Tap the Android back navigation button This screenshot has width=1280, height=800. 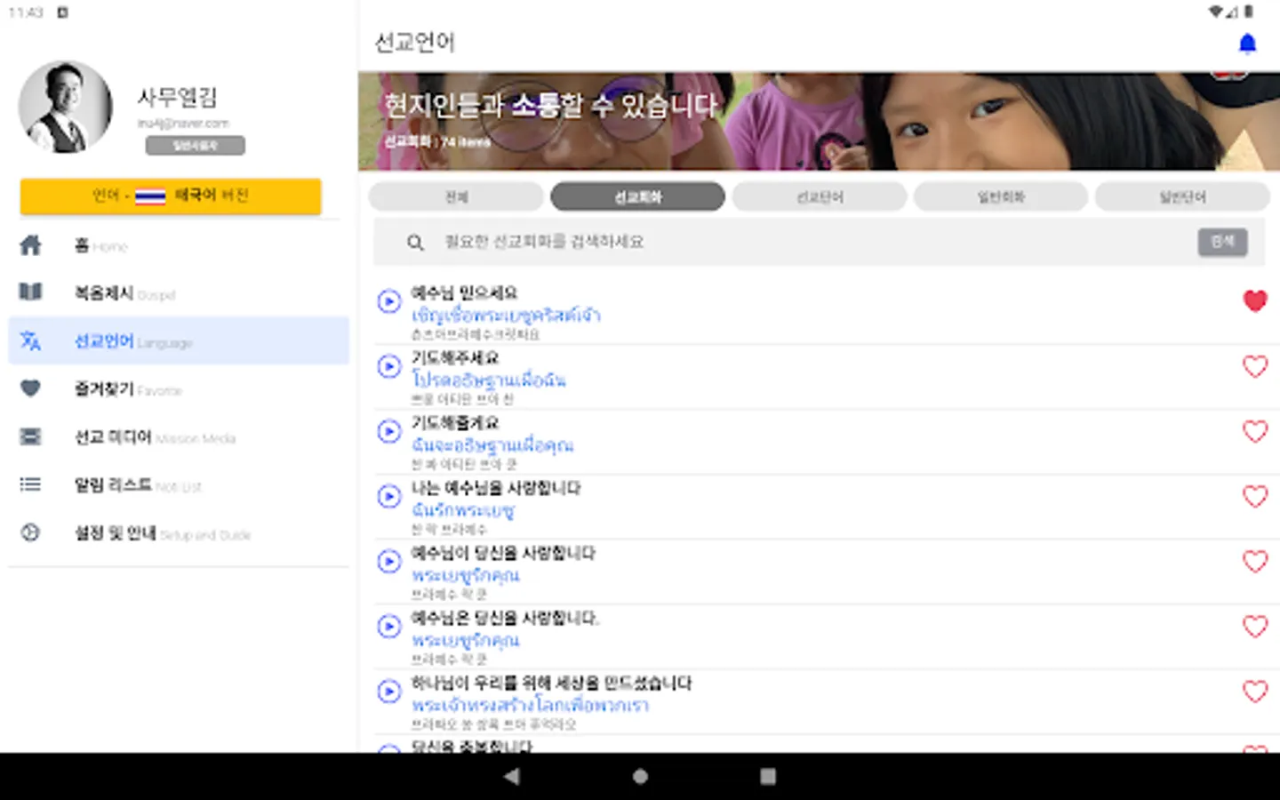pos(512,776)
